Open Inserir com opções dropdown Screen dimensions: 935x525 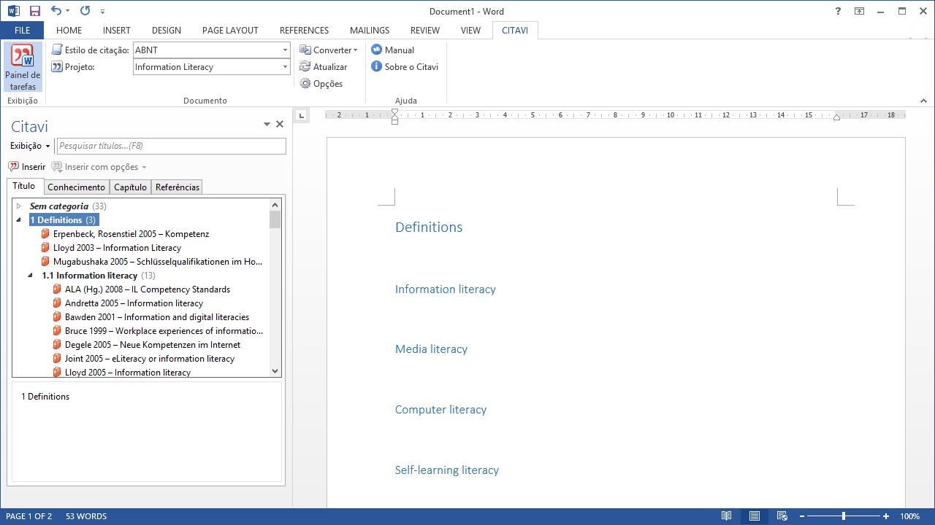point(99,167)
